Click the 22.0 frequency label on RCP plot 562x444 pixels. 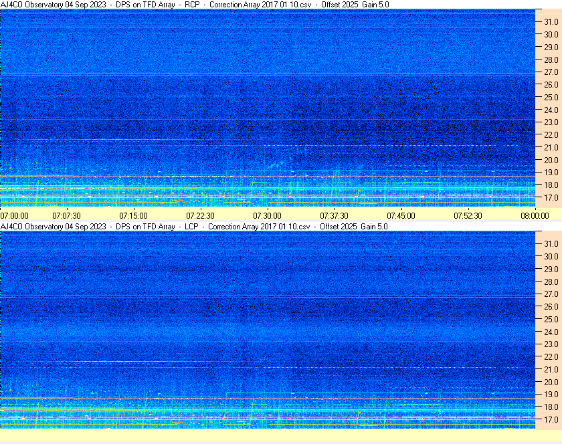click(551, 135)
